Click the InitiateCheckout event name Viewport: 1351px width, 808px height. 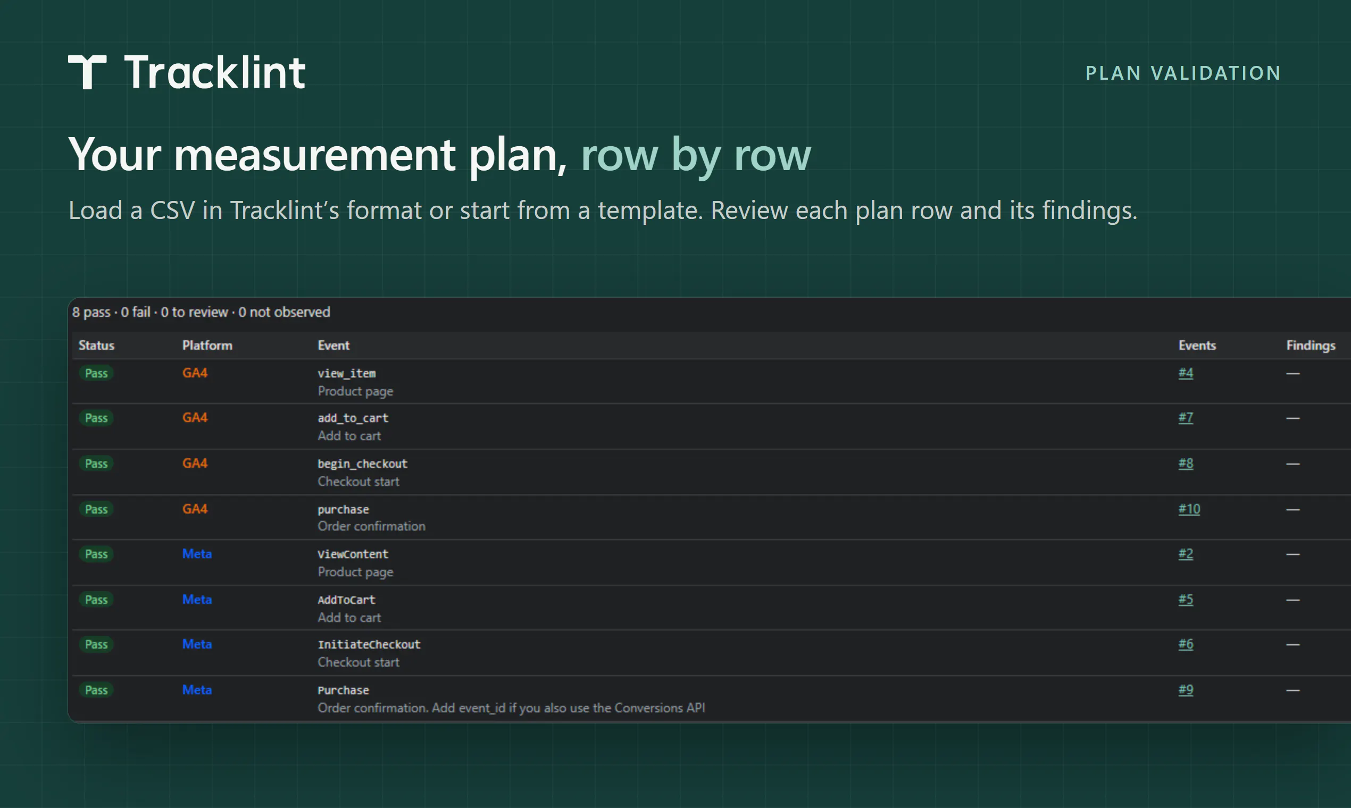pos(369,645)
